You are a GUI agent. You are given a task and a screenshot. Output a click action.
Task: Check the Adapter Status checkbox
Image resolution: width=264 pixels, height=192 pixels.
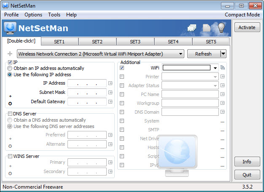[122, 85]
